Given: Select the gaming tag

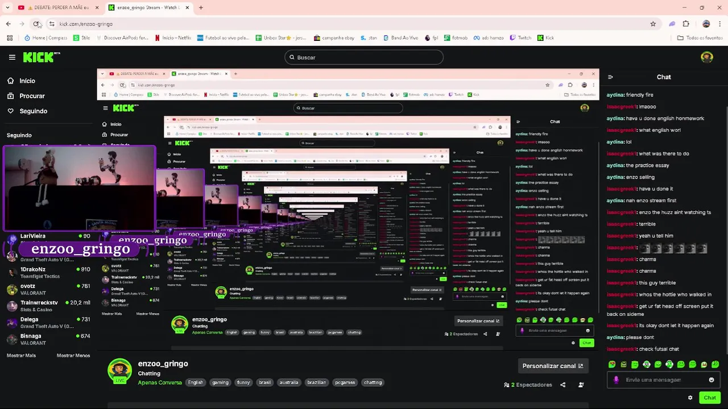Looking at the screenshot, I should click(x=220, y=383).
